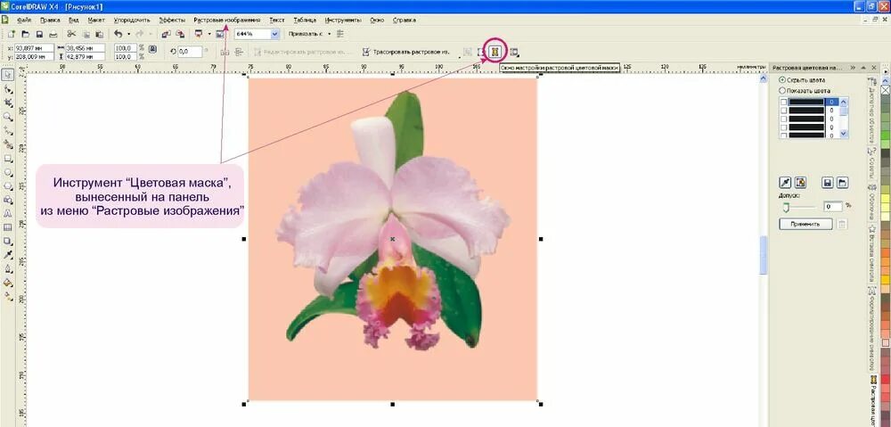
Task: Open the zoom level 644% dropdown
Action: point(275,34)
